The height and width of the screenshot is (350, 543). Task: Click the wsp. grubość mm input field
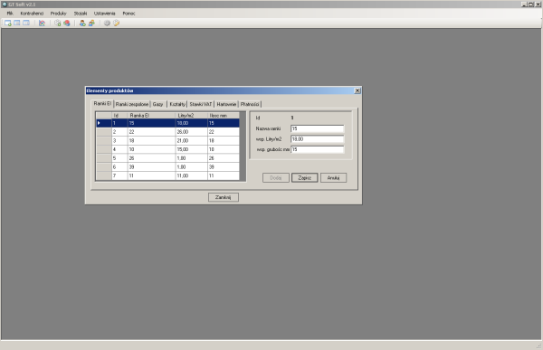(x=318, y=149)
